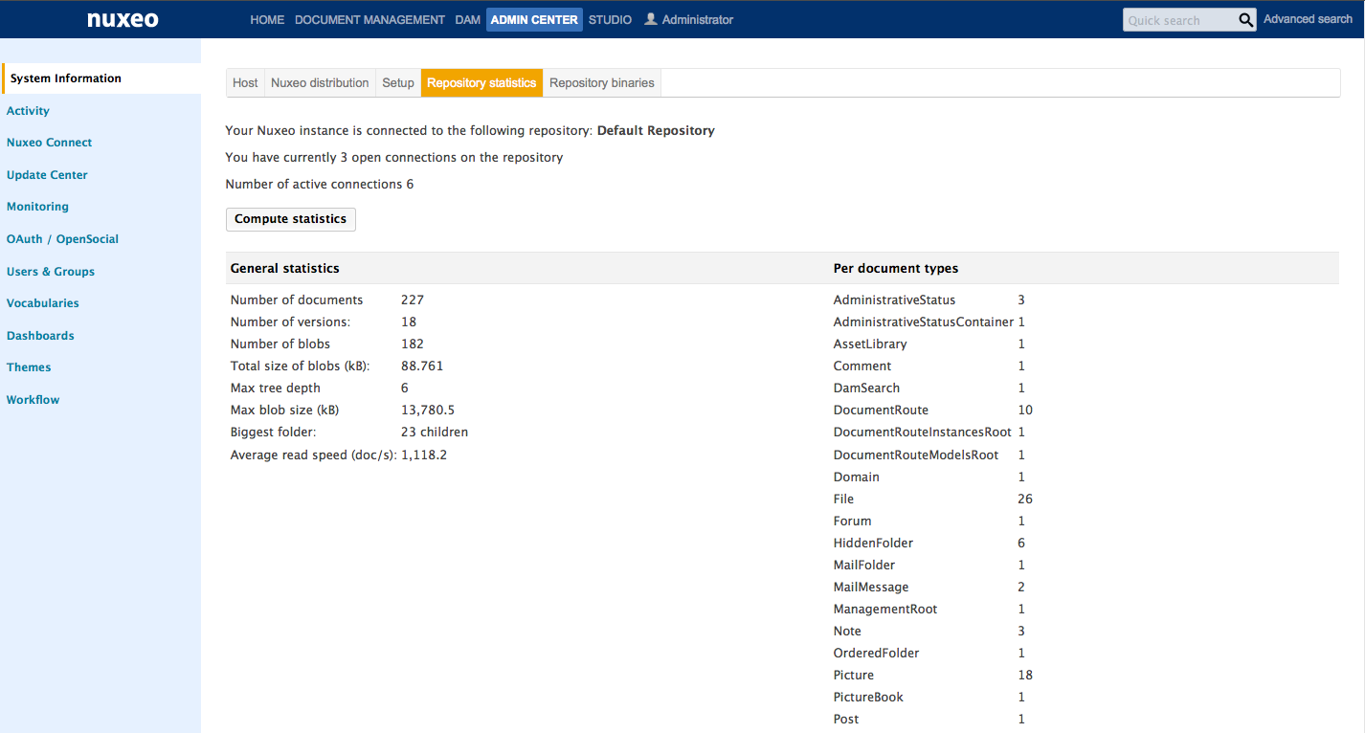This screenshot has height=733, width=1365.
Task: Click 'Max blob size (kB)' label
Action: coord(285,410)
